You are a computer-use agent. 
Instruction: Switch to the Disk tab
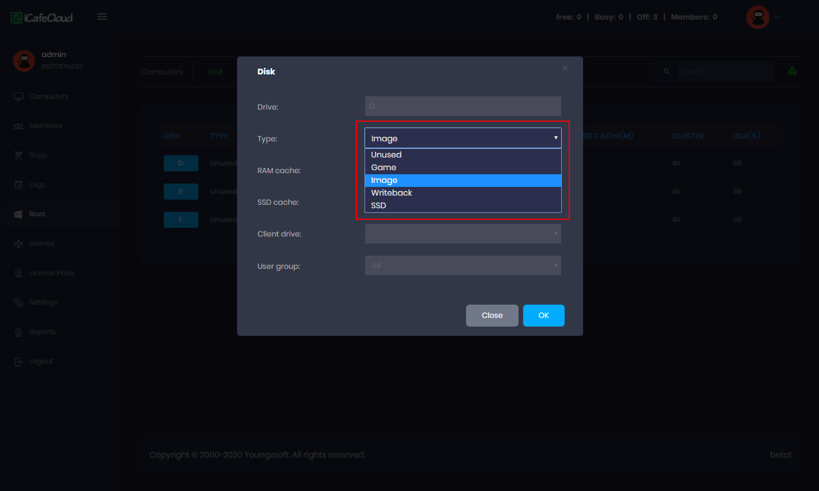(215, 71)
